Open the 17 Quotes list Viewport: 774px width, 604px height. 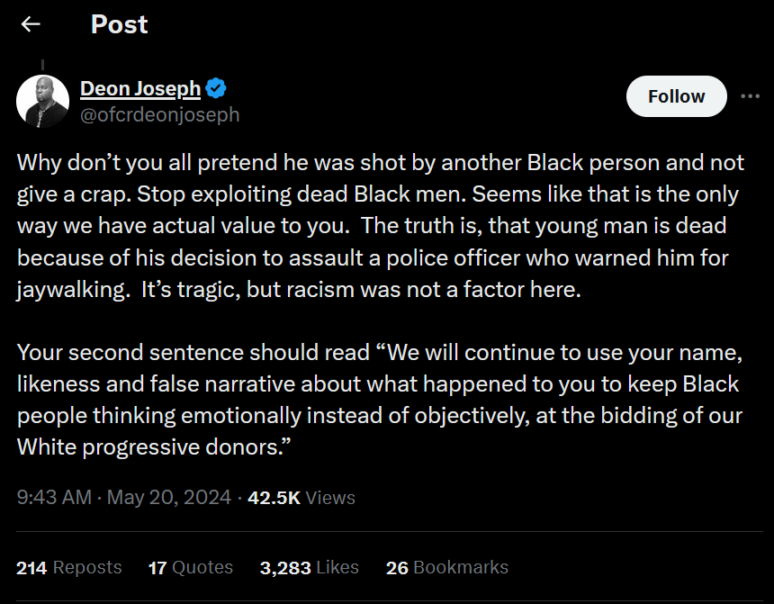[190, 567]
